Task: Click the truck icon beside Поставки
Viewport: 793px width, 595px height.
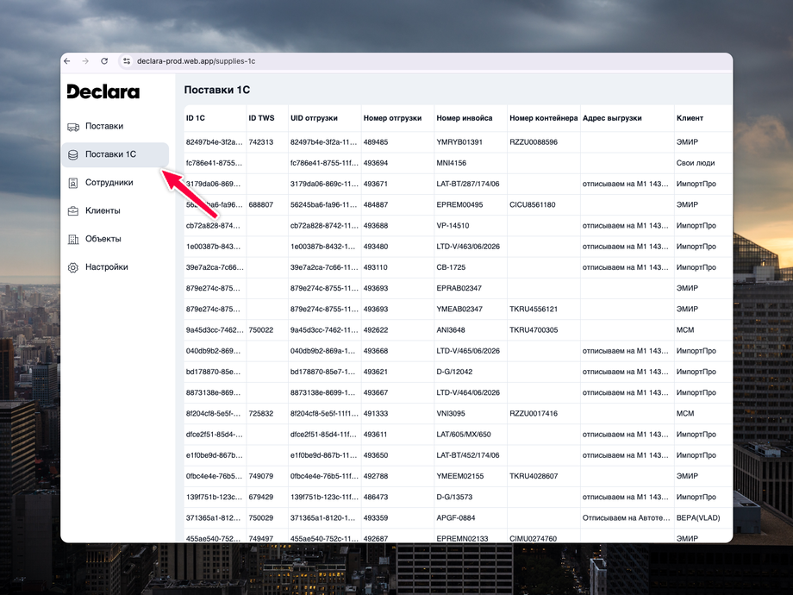Action: tap(73, 127)
